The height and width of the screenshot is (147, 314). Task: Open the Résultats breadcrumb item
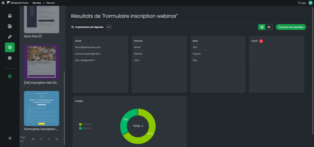[37, 3]
